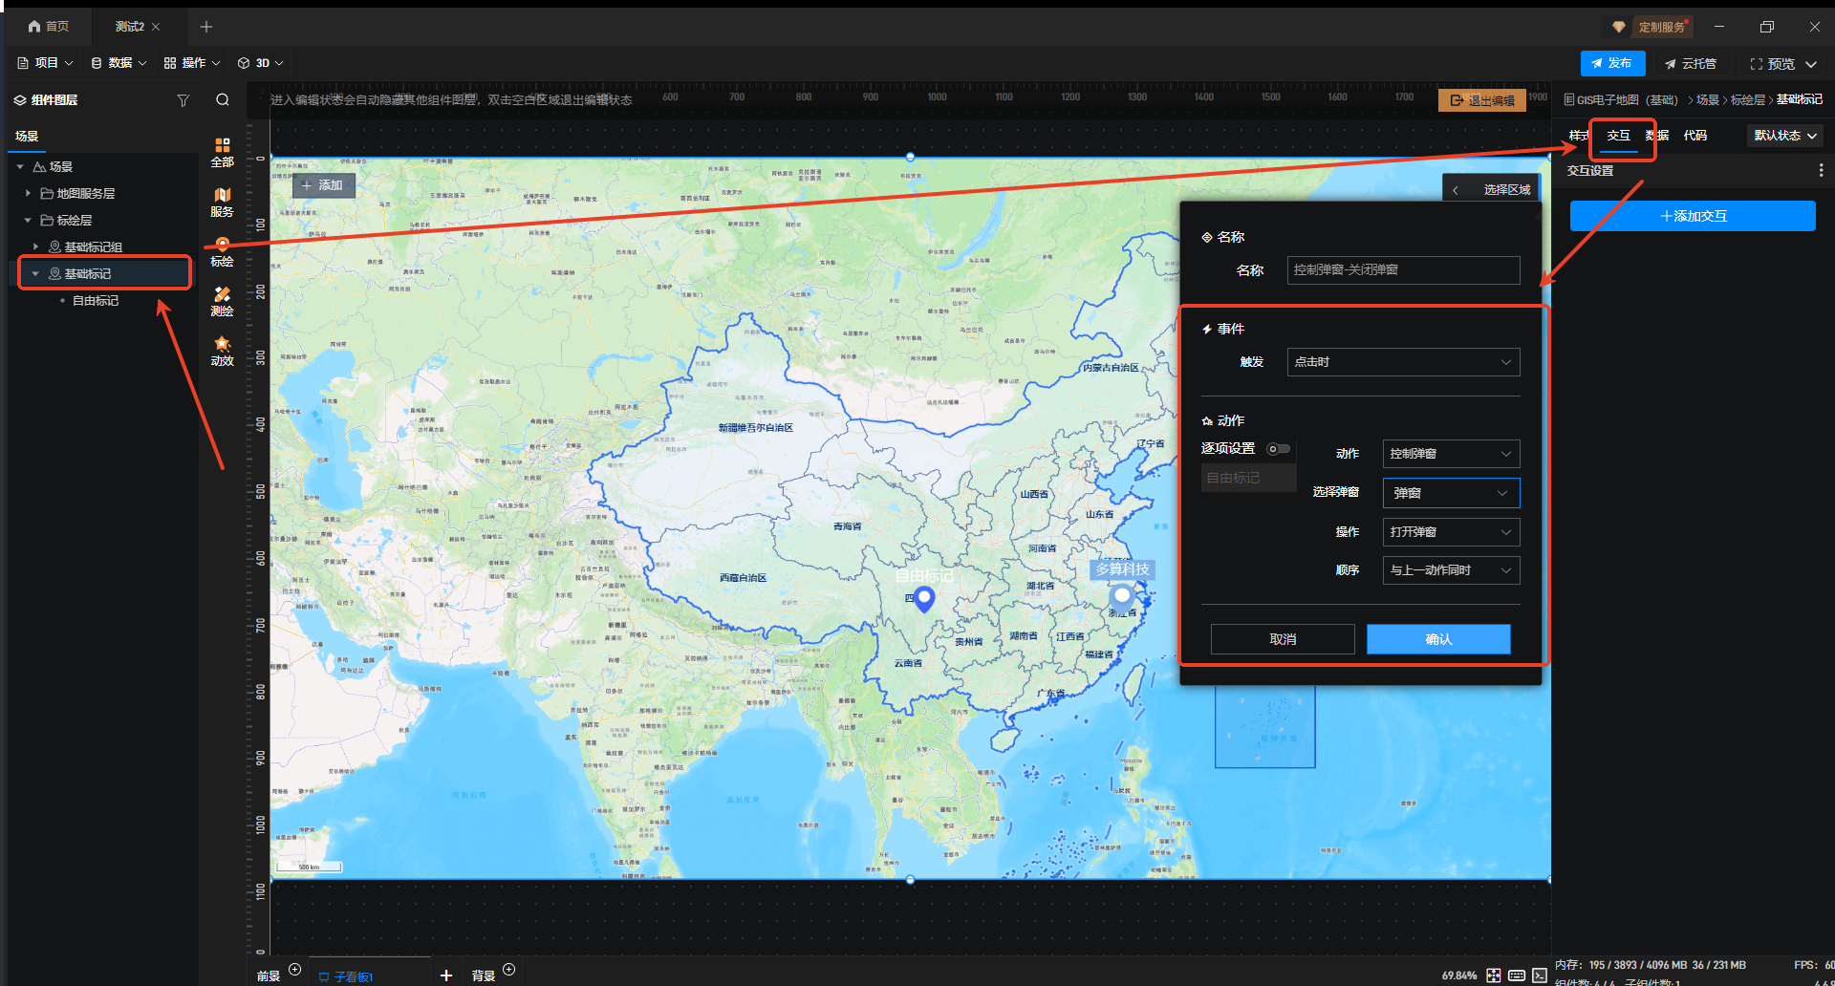The width and height of the screenshot is (1835, 986).
Task: Select the 自由标记 tree item
Action: [96, 301]
